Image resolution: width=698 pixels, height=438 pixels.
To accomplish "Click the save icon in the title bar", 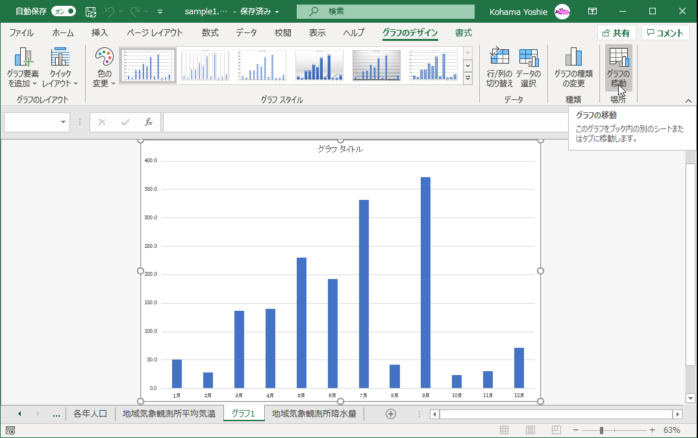I will click(91, 12).
